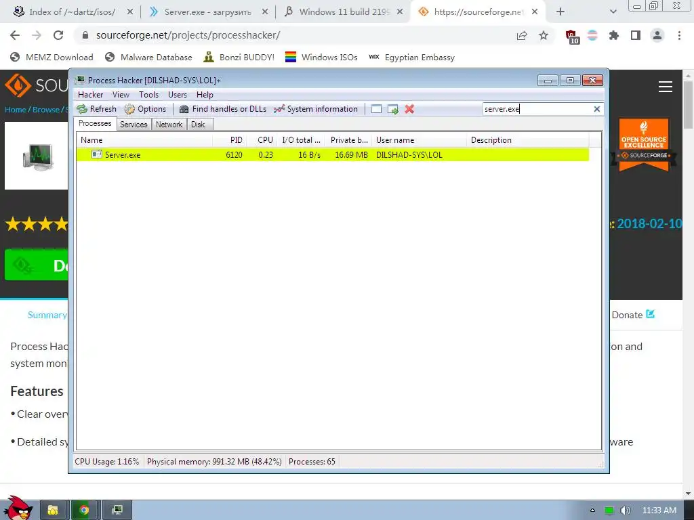Click Physical memory status bar entry

tap(214, 462)
